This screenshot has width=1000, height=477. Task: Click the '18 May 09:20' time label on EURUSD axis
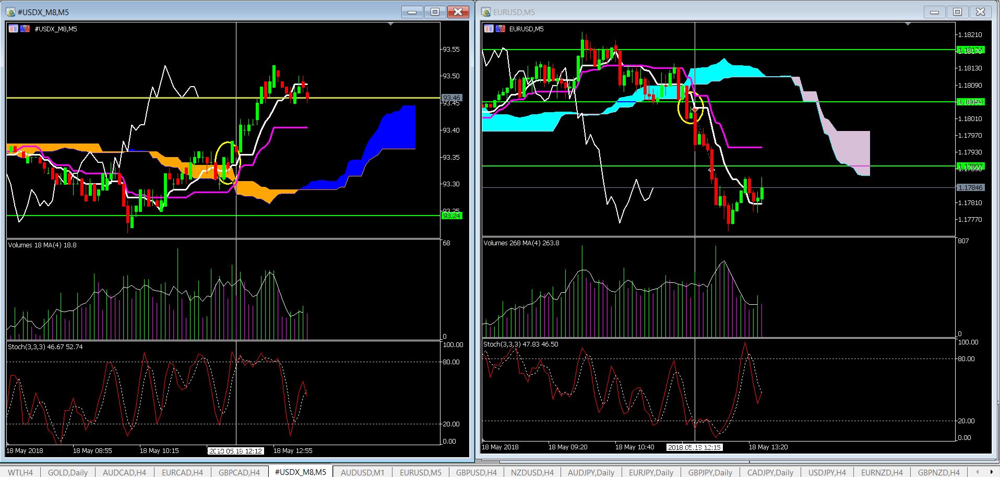tap(568, 447)
